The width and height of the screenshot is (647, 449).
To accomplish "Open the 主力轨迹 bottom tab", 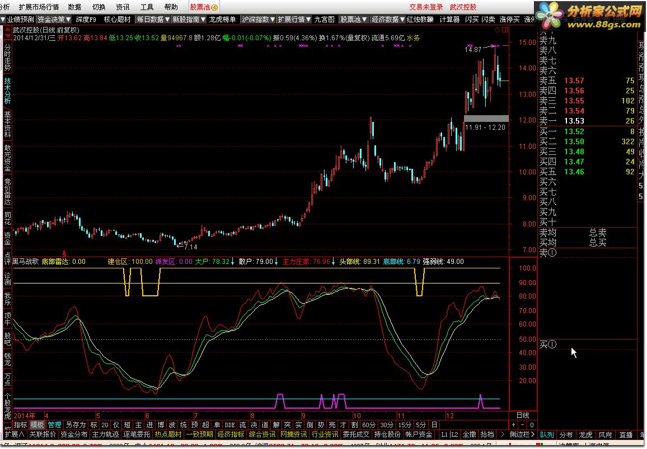I will tap(105, 434).
